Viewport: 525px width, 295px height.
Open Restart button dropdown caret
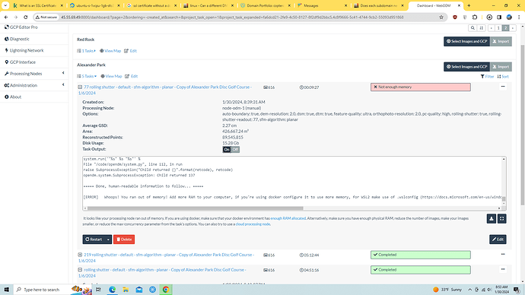pos(108,239)
